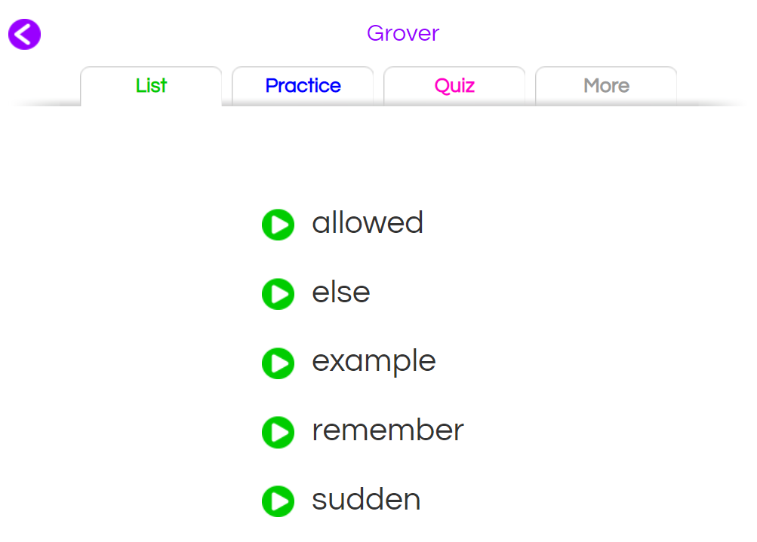Open the Quiz tab
The width and height of the screenshot is (757, 542).
454,86
